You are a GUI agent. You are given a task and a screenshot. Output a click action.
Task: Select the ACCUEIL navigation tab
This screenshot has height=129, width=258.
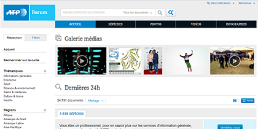pos(75,24)
